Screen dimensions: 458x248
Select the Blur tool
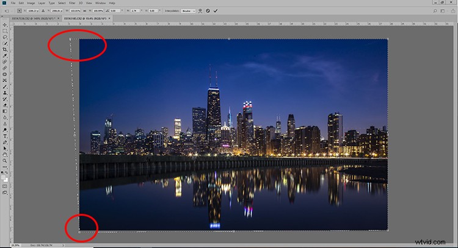pyautogui.click(x=5, y=118)
